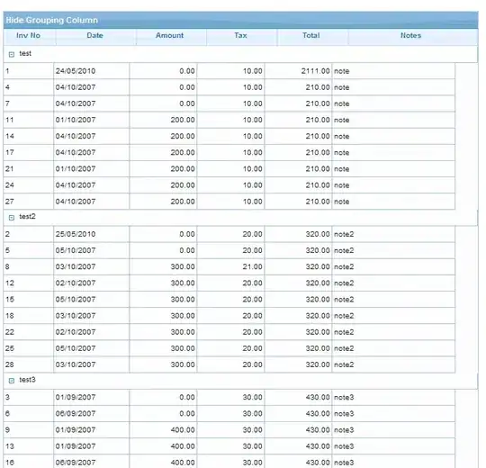
Task: Sort by Amount column header
Action: pos(169,36)
